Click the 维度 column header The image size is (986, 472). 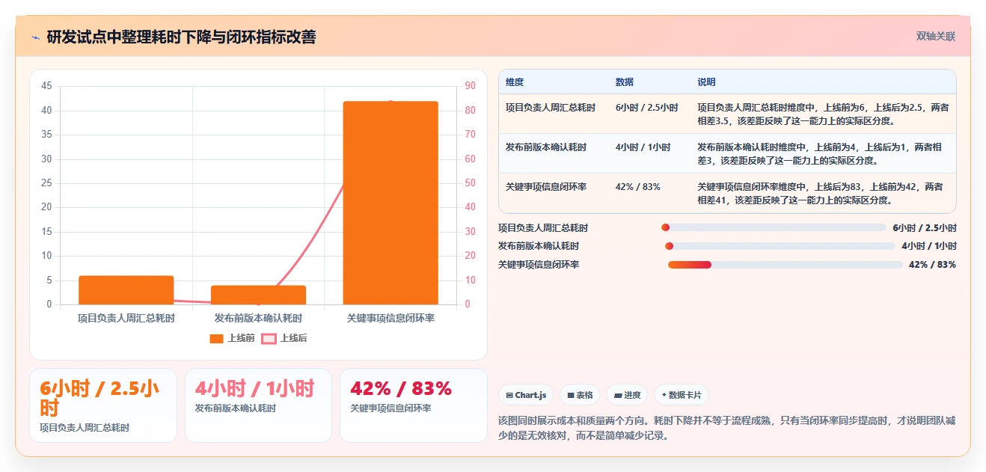[515, 82]
